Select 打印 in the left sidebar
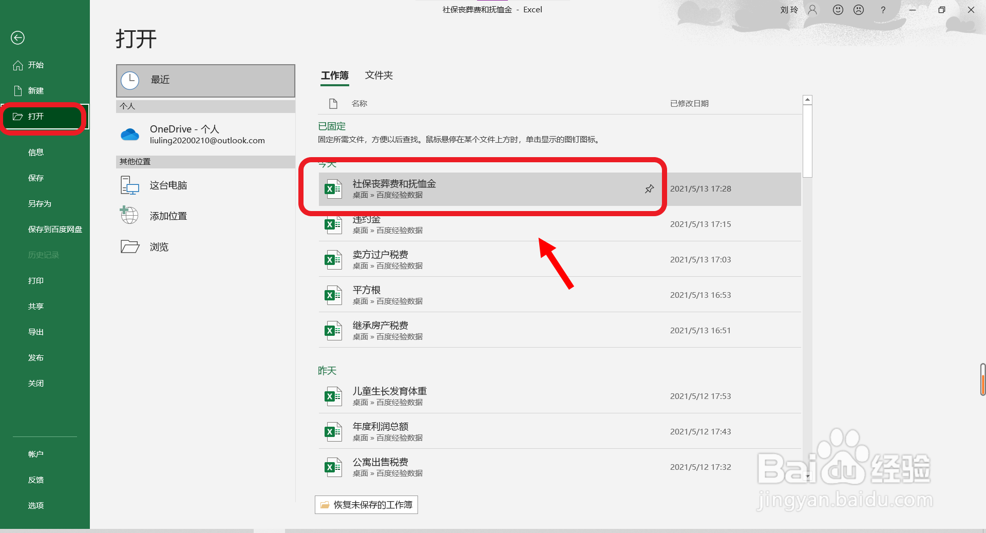Viewport: 986px width, 533px height. pyautogui.click(x=36, y=280)
